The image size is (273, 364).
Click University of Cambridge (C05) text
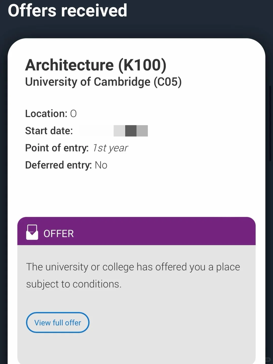(103, 82)
